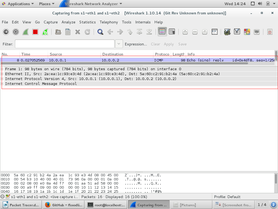Stop the running capture (red square)
Viewport: 278px width, 209px height.
coord(35,32)
